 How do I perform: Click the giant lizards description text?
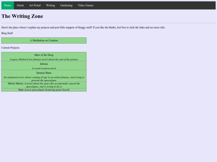coord(47,90)
